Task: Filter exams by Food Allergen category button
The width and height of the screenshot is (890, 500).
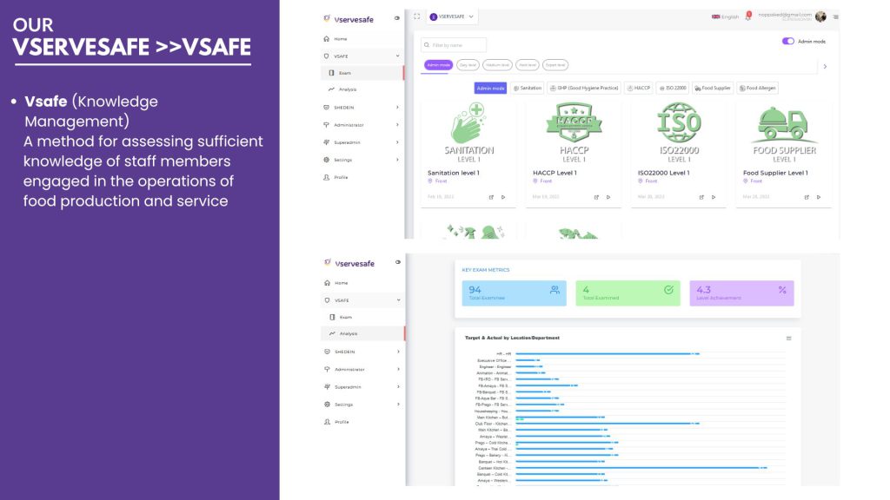Action: pos(758,88)
